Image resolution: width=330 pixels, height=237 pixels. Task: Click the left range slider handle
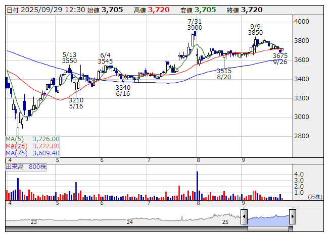244,218
